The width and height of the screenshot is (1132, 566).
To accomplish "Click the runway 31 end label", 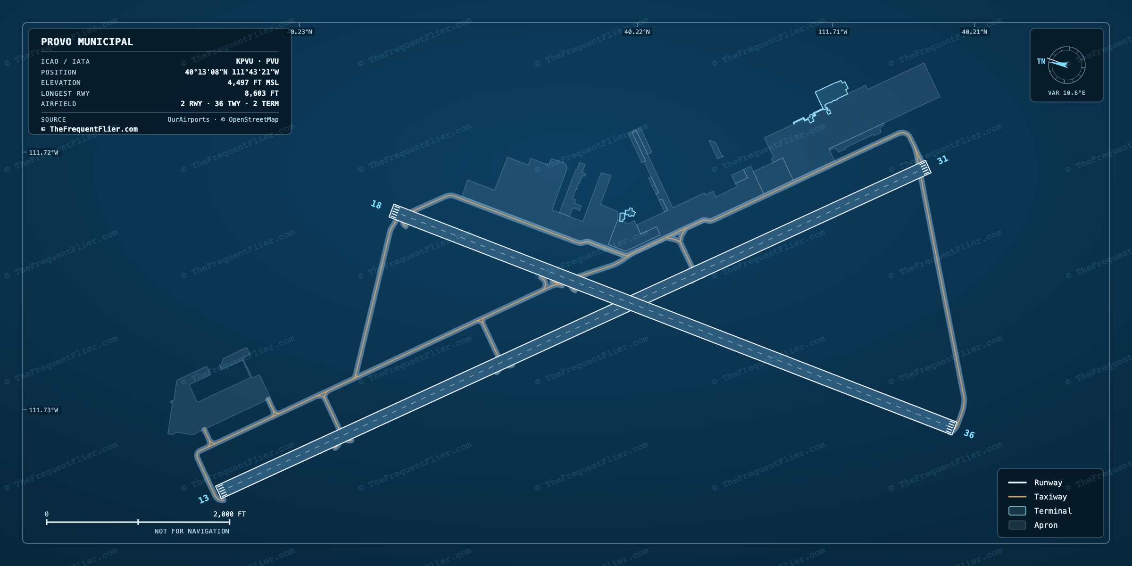I will click(942, 160).
